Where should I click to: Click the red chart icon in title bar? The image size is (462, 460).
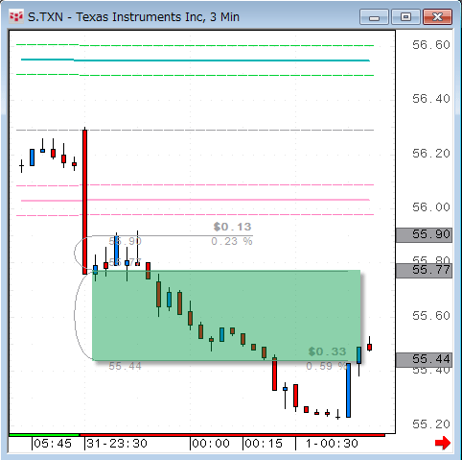tap(15, 16)
